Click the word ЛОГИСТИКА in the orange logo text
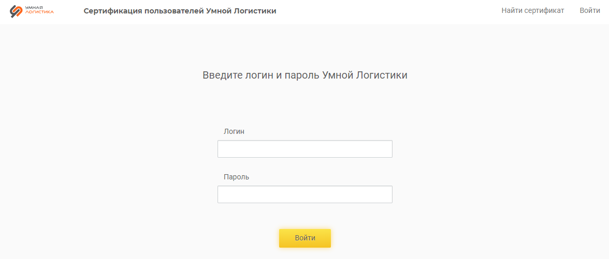The height and width of the screenshot is (259, 609). [x=39, y=12]
